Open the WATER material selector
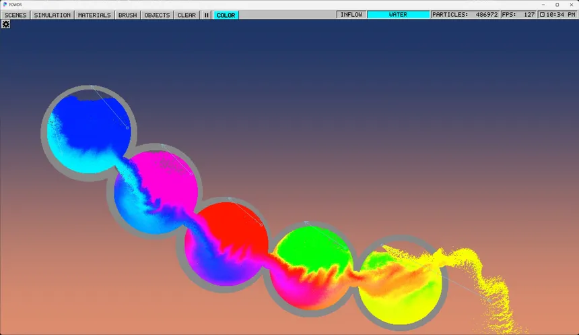The width and height of the screenshot is (579, 335). click(398, 14)
